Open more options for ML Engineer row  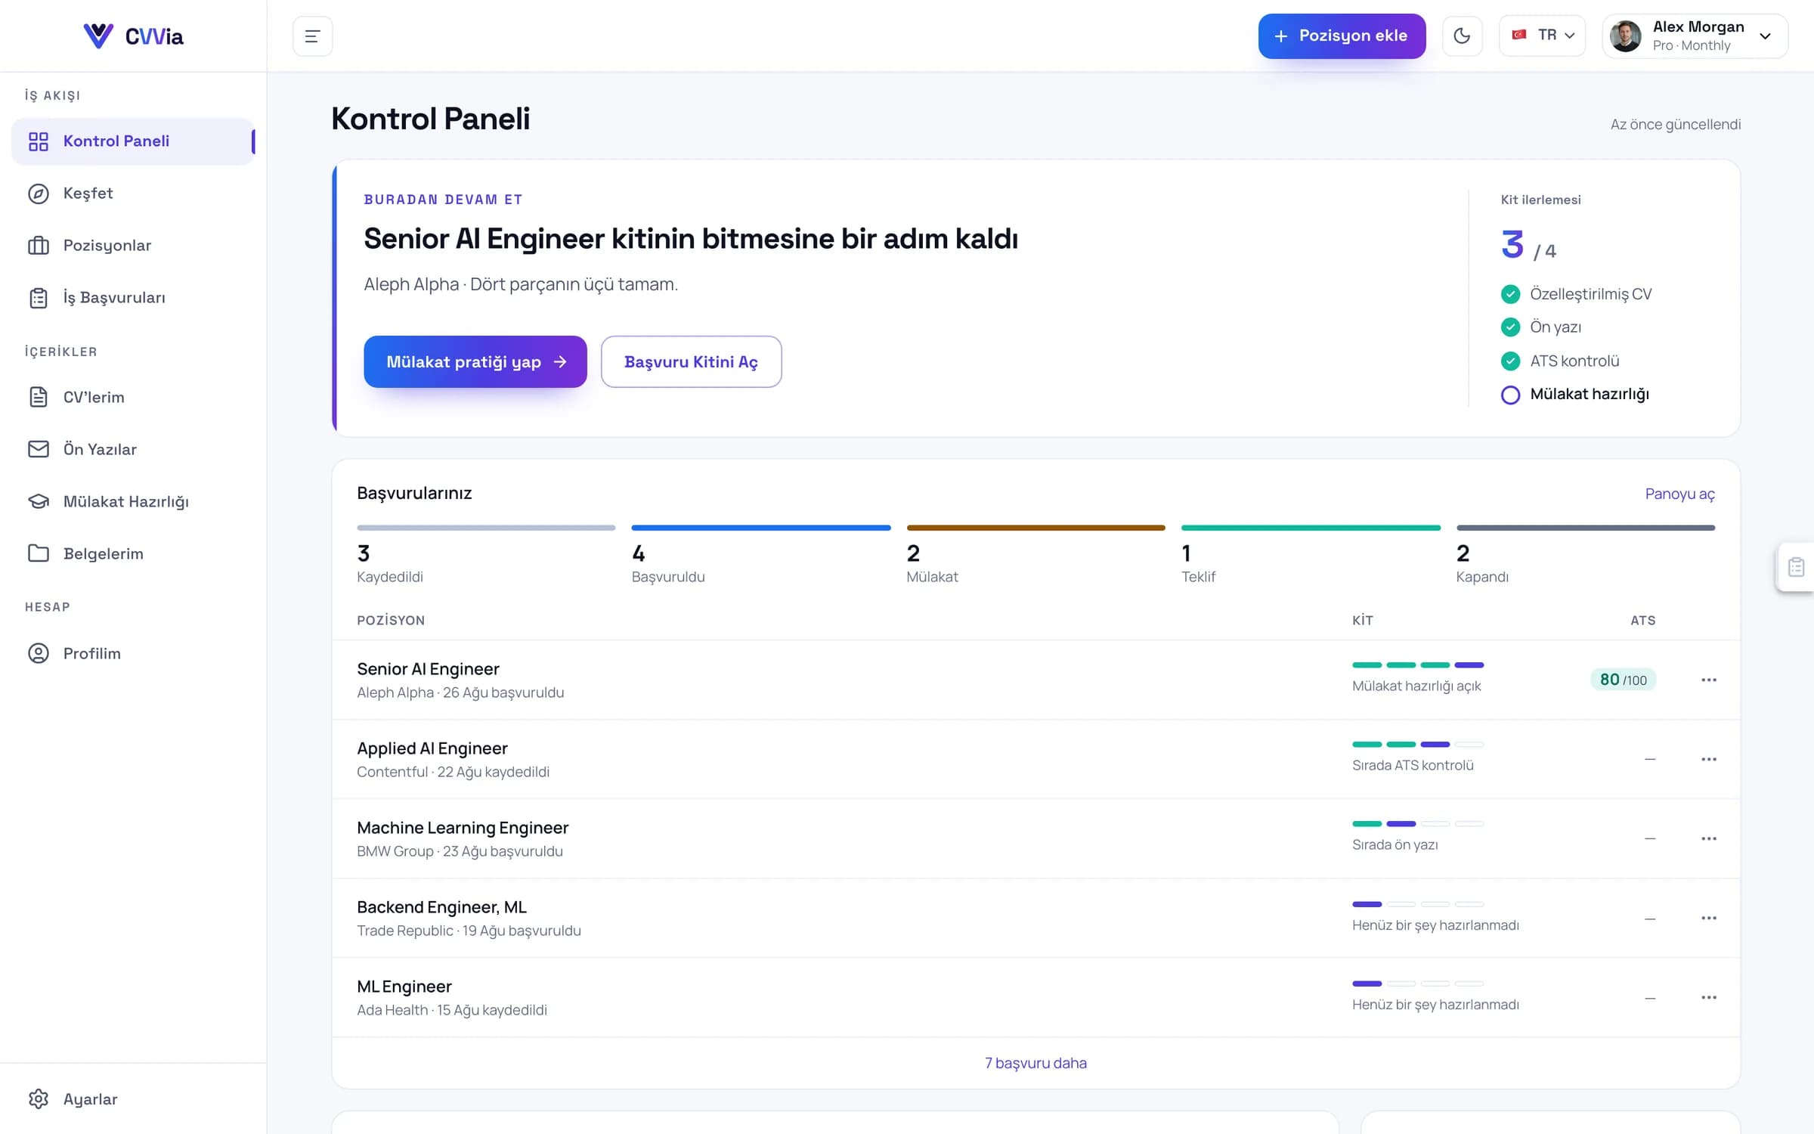1709,997
